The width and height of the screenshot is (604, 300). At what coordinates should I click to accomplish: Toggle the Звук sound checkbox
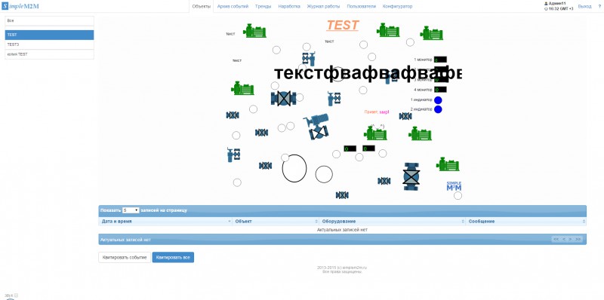click(x=16, y=295)
